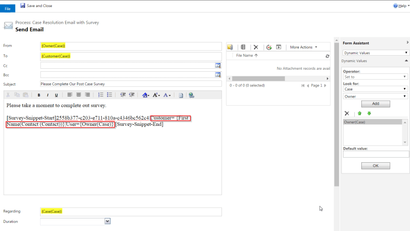Open the More Actions menu
The image size is (410, 231).
pos(303,47)
